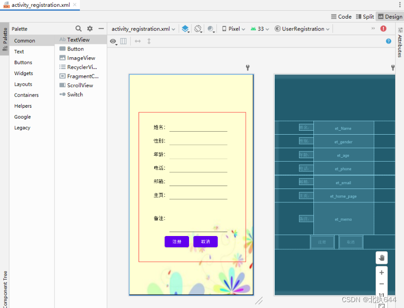Select et_email in blueprint view
This screenshot has width=404, height=308.
(343, 183)
